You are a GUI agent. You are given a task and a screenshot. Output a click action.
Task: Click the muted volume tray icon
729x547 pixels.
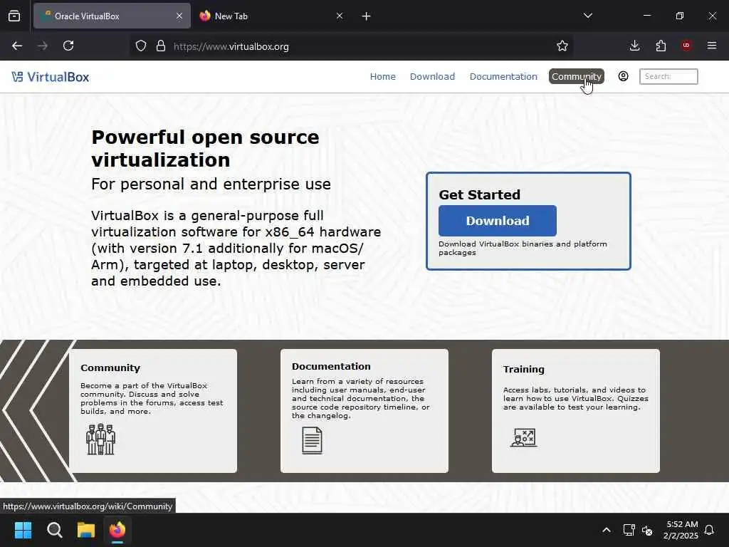(x=646, y=530)
